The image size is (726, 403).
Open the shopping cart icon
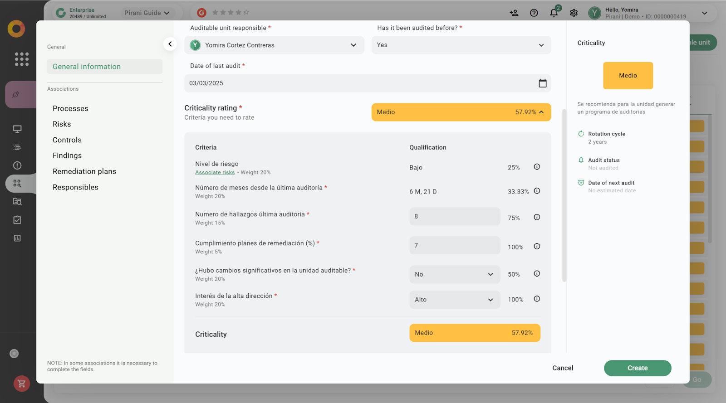21,384
